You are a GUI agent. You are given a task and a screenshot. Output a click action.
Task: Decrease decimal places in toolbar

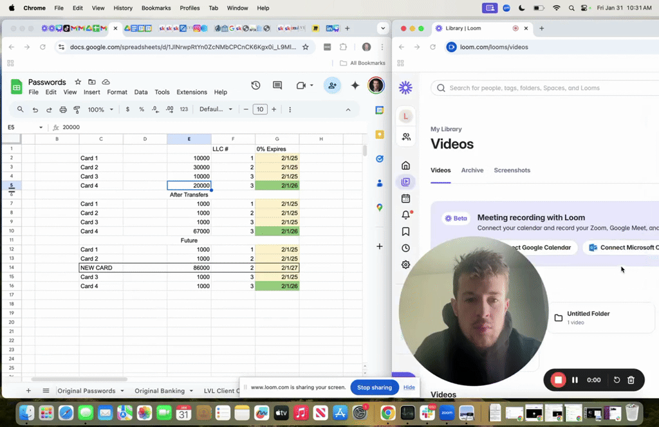click(x=156, y=109)
